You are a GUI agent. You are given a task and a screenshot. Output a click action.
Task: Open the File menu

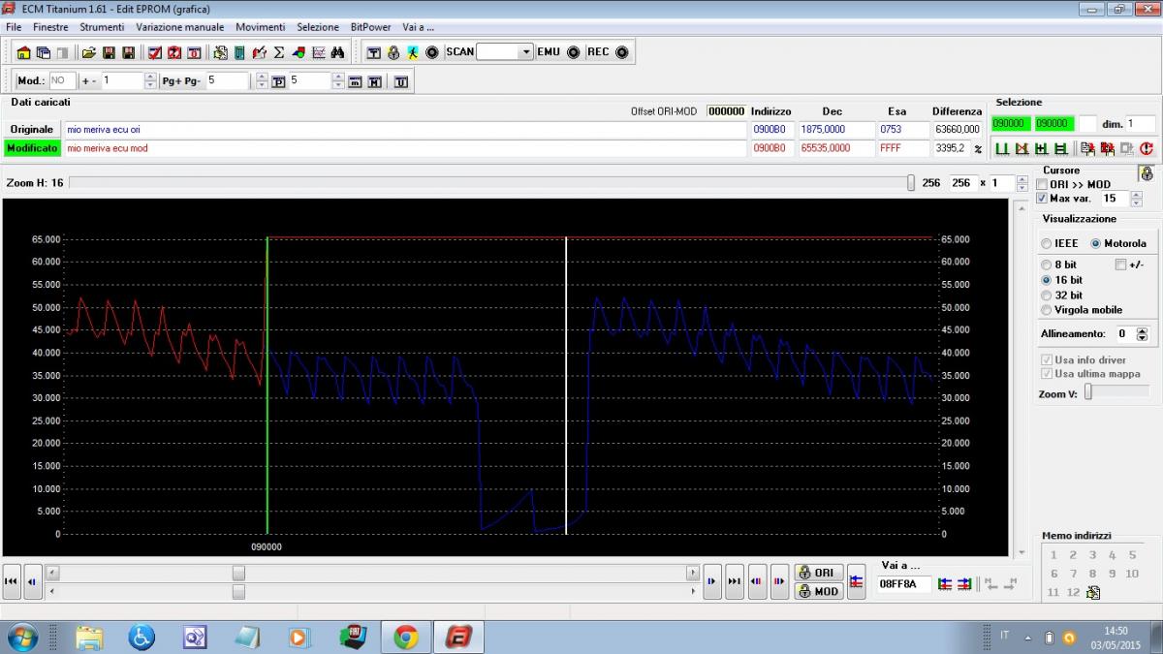coord(14,27)
